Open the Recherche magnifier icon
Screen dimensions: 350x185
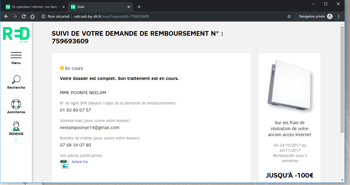click(16, 79)
